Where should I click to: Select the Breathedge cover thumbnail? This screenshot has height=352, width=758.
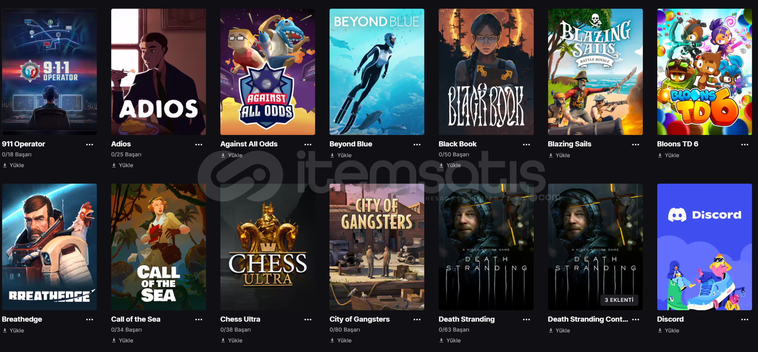(49, 247)
